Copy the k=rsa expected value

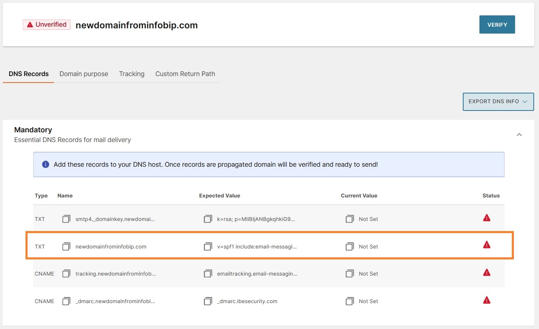(208, 219)
